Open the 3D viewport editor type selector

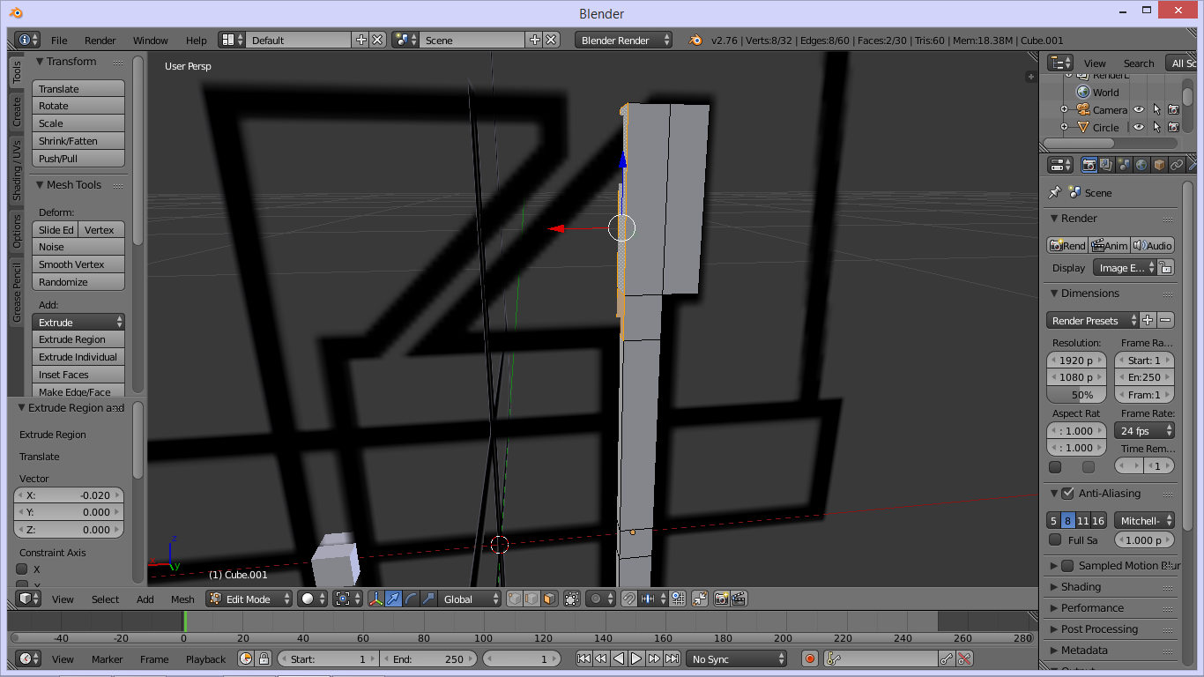[30, 599]
